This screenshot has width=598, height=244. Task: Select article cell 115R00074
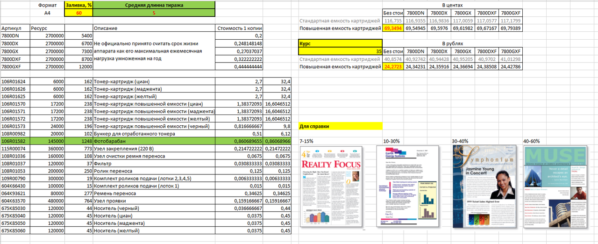click(x=14, y=148)
